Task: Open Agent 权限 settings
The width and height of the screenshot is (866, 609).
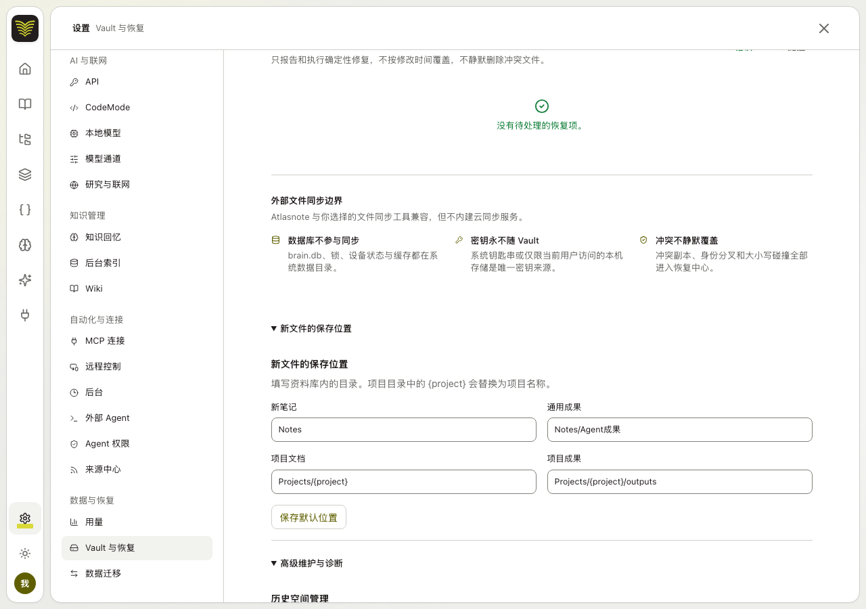Action: [137, 444]
